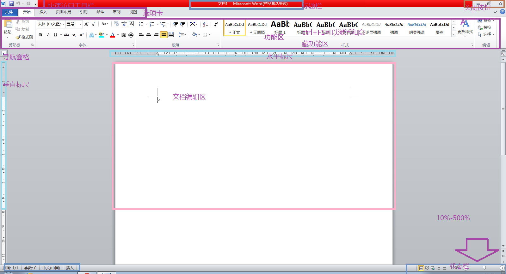
Task: Apply superscript formatting
Action: tap(82, 35)
